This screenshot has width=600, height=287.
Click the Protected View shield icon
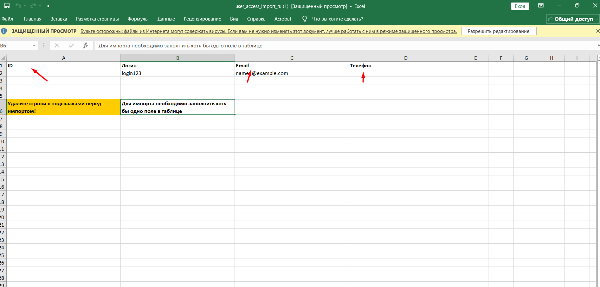coord(4,31)
